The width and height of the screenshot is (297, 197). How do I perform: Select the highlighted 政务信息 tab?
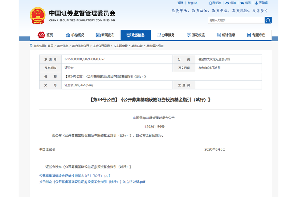(x=136, y=35)
